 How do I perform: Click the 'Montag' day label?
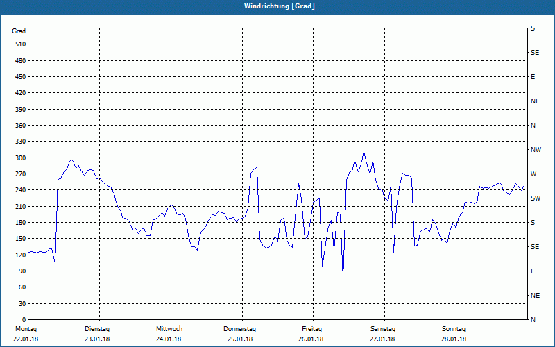26,329
